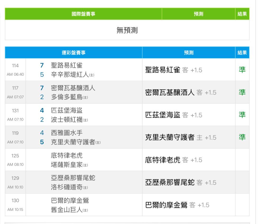Screen dimensions: 259x224
Task: Click 克里夫蘭守護者 主 +1.5 prediction
Action: [x=181, y=137]
